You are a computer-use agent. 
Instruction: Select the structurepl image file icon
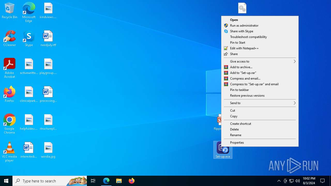pos(48,122)
